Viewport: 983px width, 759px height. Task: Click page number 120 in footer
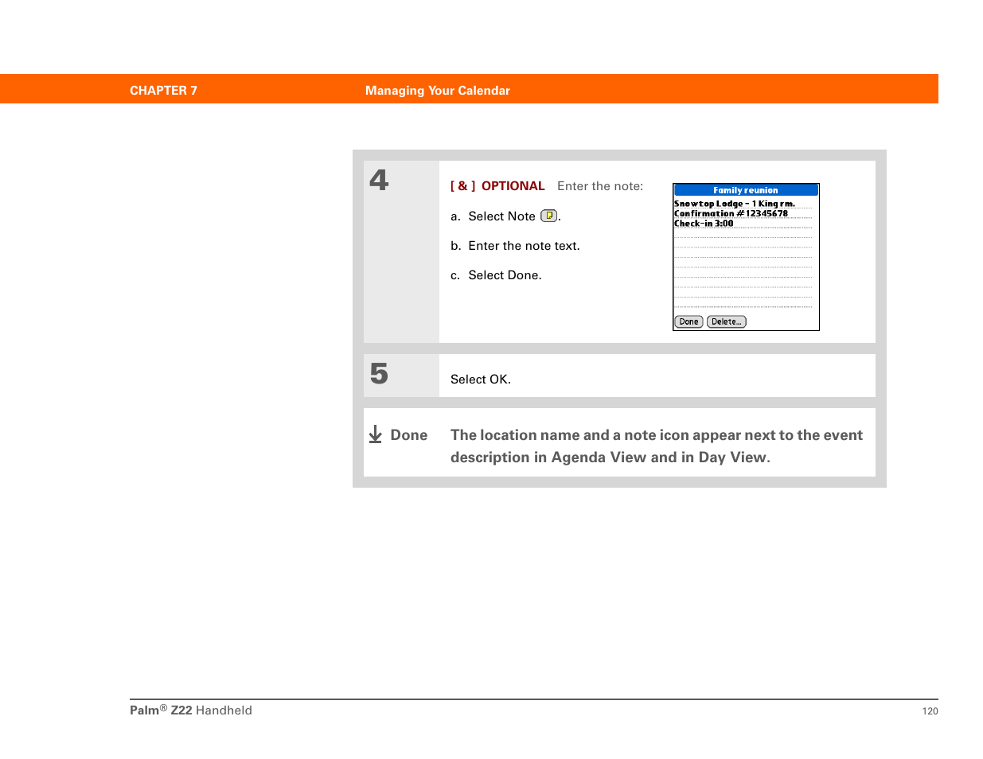(x=930, y=711)
